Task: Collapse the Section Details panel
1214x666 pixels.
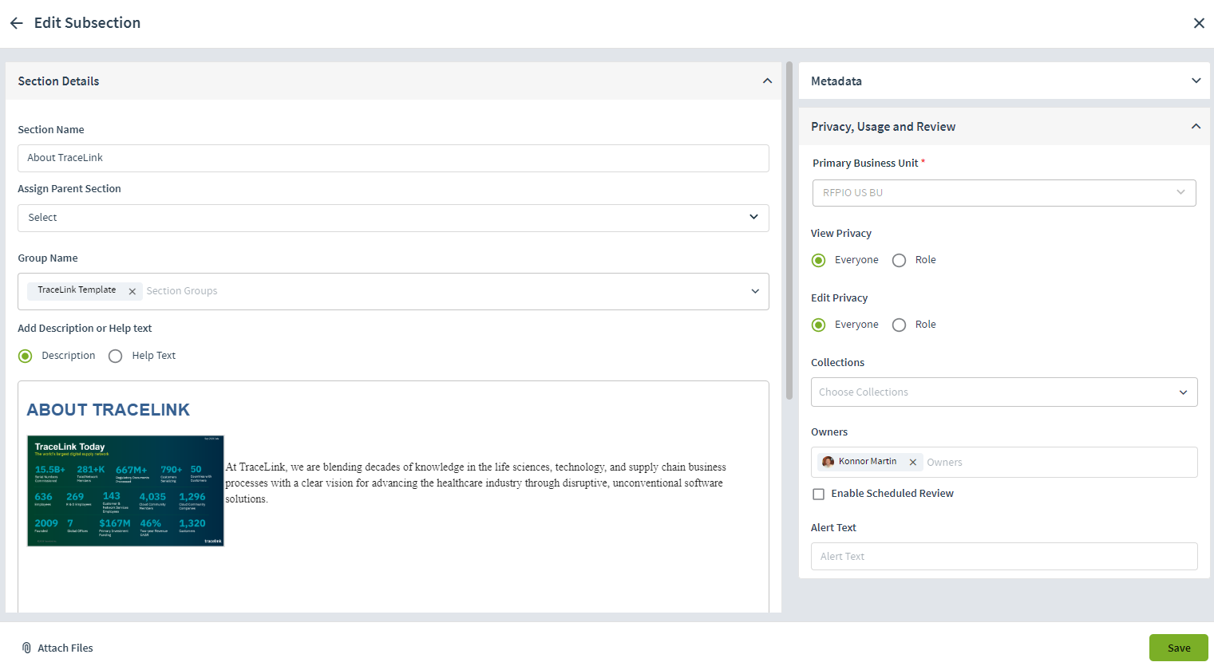Action: click(767, 81)
